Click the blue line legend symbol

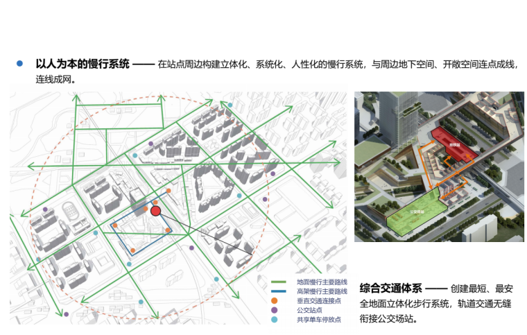click(279, 291)
